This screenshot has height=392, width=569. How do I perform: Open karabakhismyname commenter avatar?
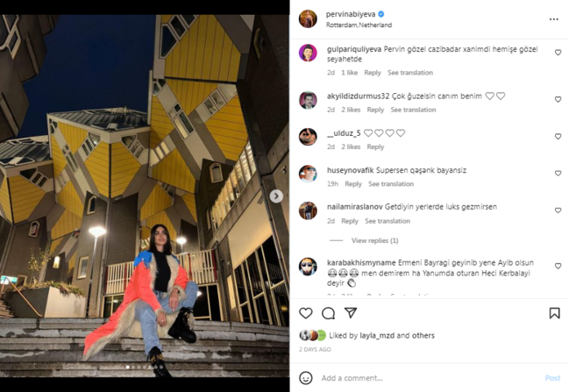pos(308,267)
